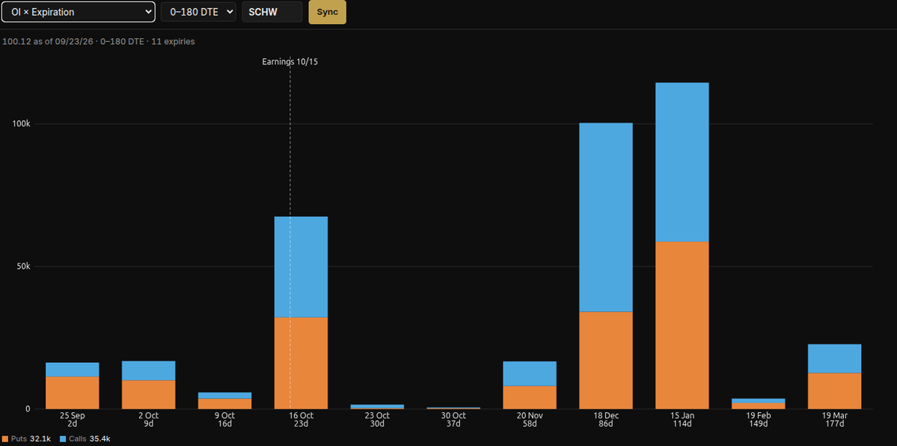Click the 20 Nov 58d axis label
This screenshot has width=897, height=446.
[530, 420]
